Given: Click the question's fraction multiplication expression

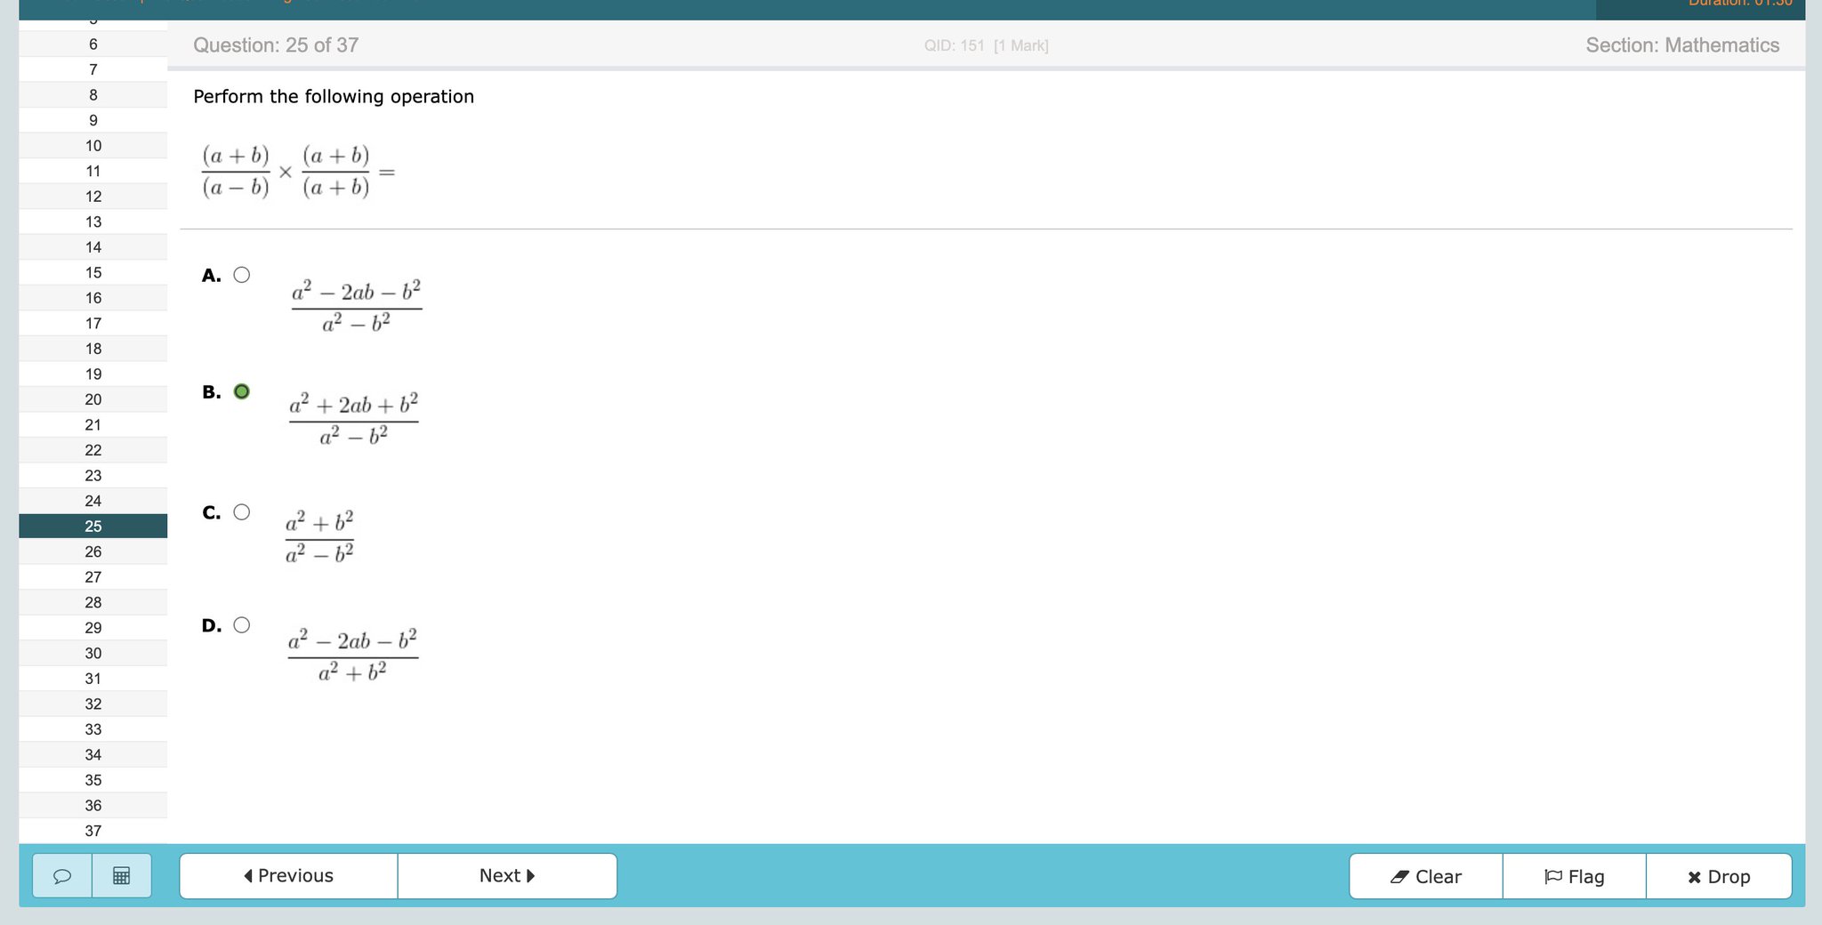Looking at the screenshot, I should pyautogui.click(x=298, y=171).
